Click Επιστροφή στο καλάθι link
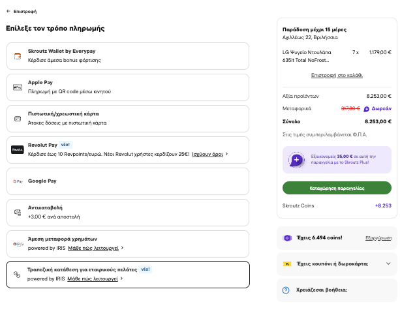Image resolution: width=400 pixels, height=317 pixels. pos(337,75)
